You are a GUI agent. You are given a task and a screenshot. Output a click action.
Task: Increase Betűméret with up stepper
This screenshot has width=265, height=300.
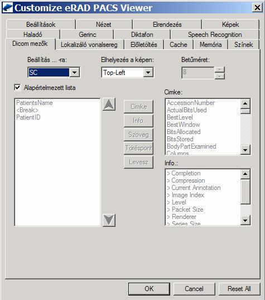(x=220, y=69)
